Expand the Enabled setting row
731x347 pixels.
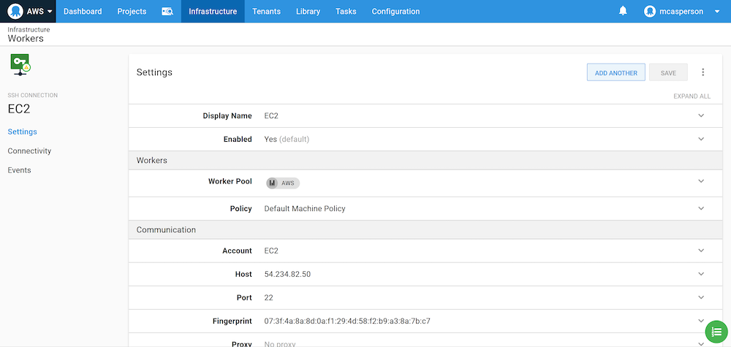pyautogui.click(x=700, y=139)
